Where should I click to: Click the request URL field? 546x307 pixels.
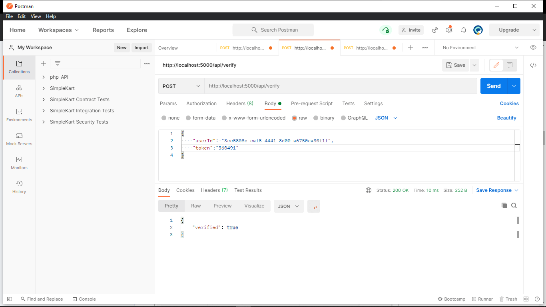point(341,86)
